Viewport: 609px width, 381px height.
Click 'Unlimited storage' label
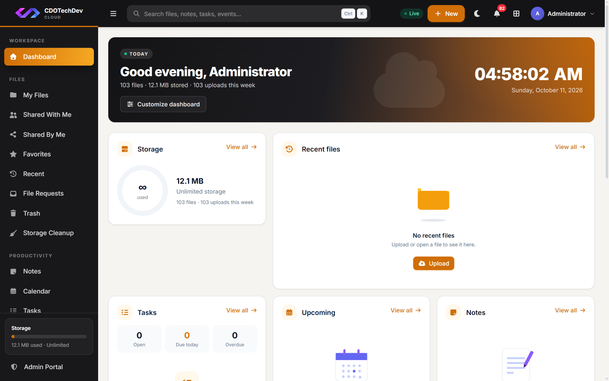[201, 192]
